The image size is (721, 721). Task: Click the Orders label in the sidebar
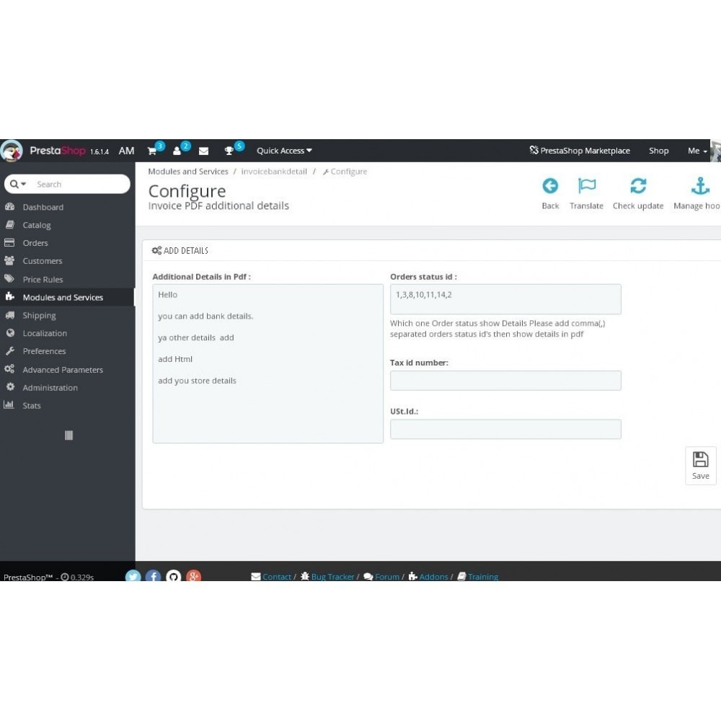pos(35,243)
